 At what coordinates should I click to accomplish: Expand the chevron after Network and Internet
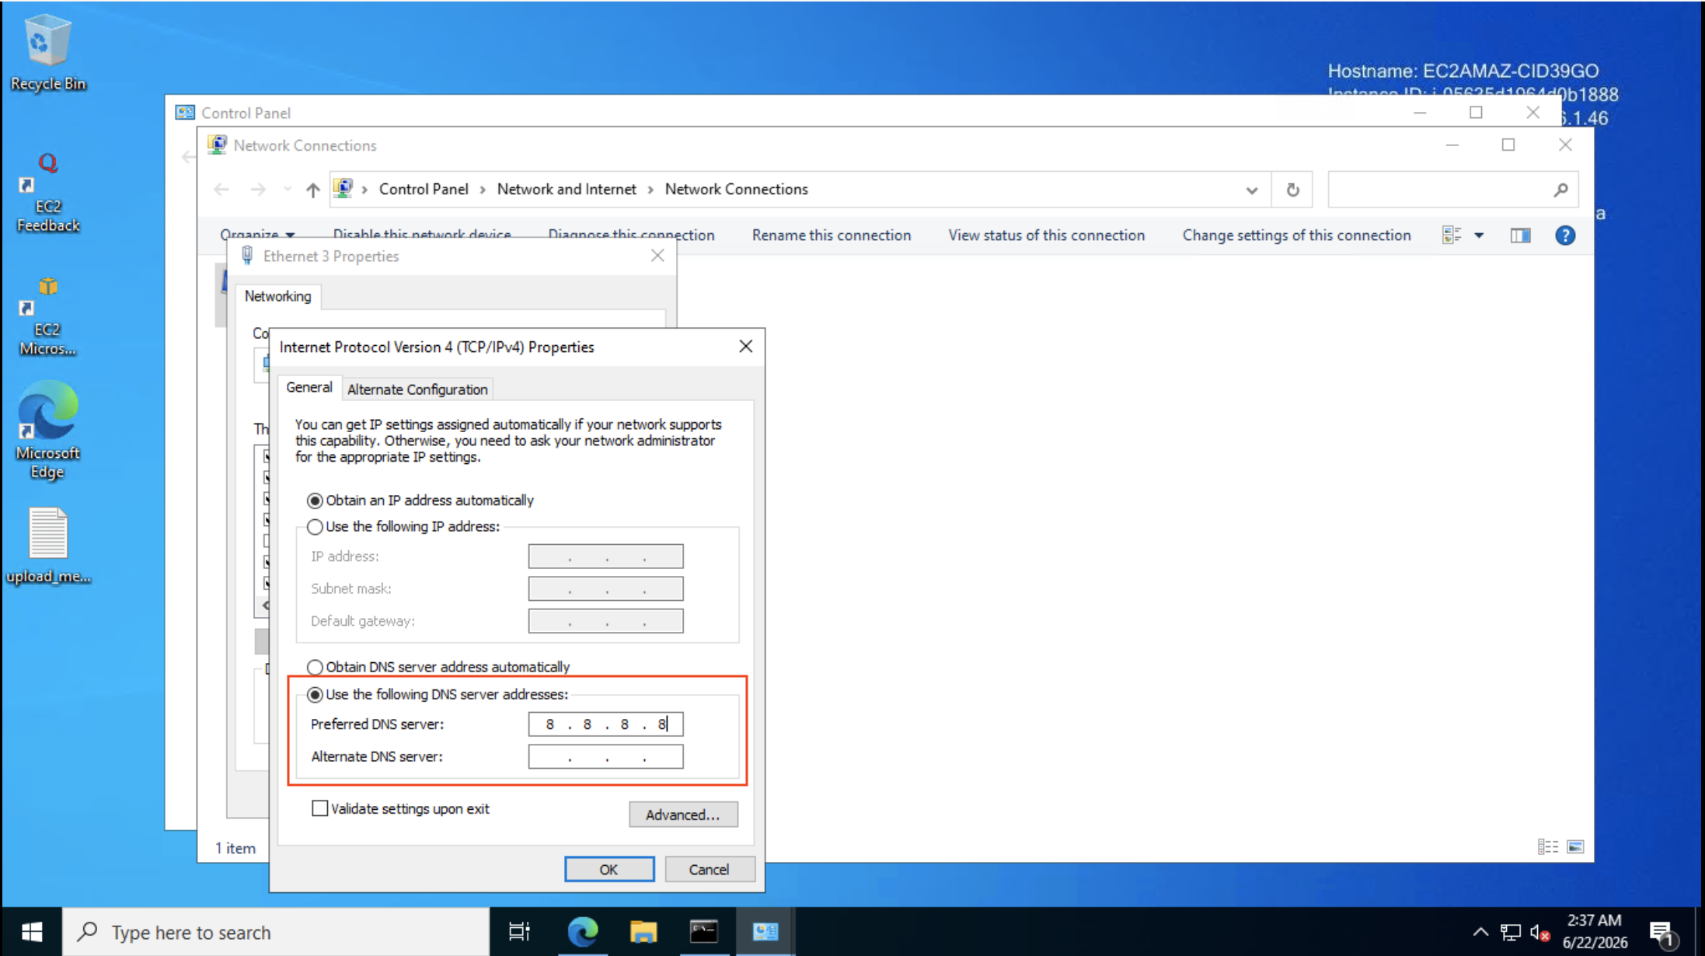650,190
